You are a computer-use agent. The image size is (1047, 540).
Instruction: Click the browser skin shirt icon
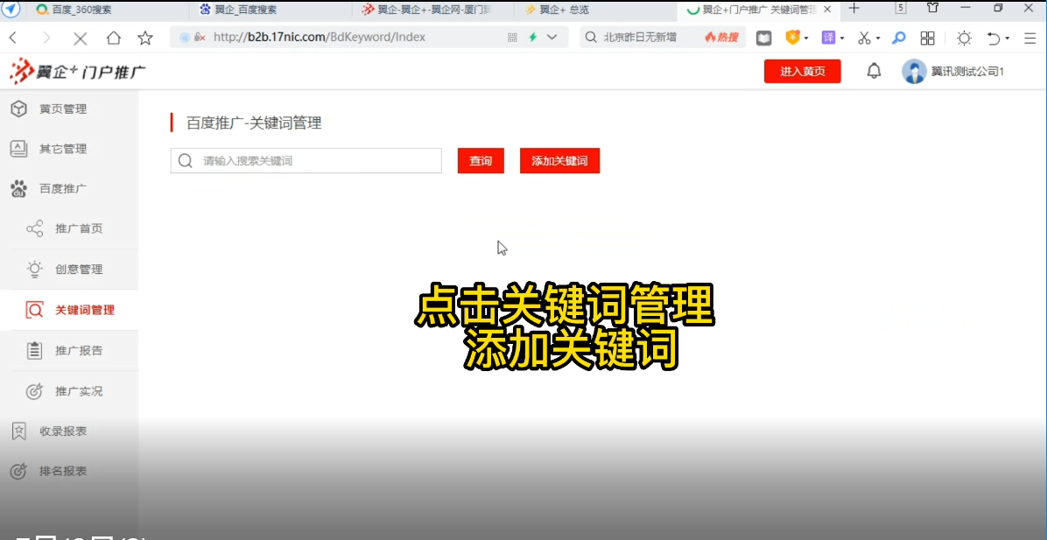(933, 8)
